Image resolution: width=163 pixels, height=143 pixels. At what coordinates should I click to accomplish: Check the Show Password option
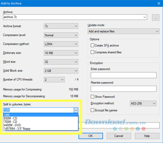click(92, 97)
